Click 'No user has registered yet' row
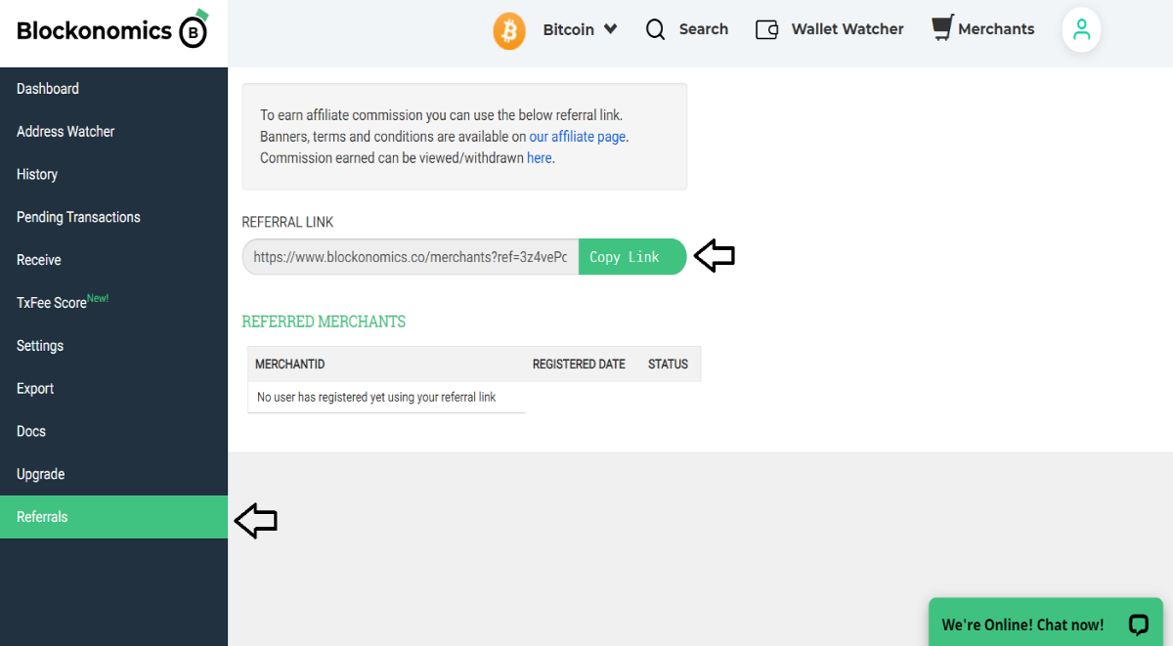 tap(386, 398)
